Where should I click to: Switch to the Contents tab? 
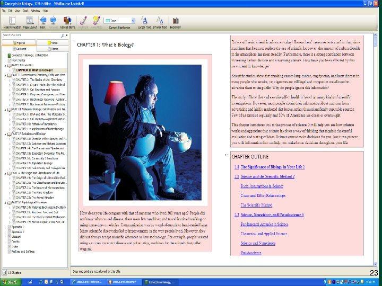click(19, 49)
